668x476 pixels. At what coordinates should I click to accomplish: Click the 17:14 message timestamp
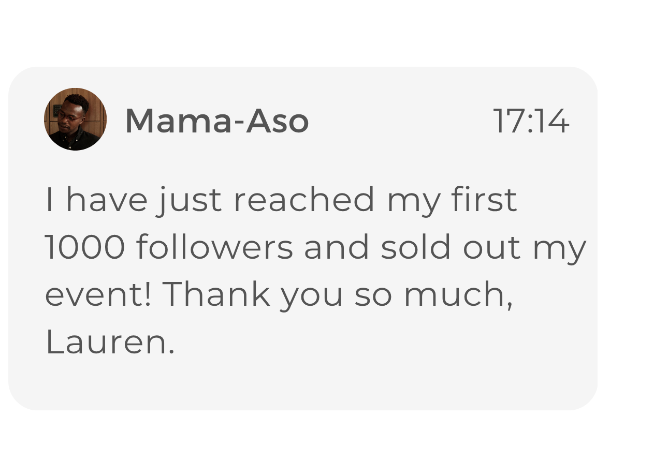[x=531, y=121]
